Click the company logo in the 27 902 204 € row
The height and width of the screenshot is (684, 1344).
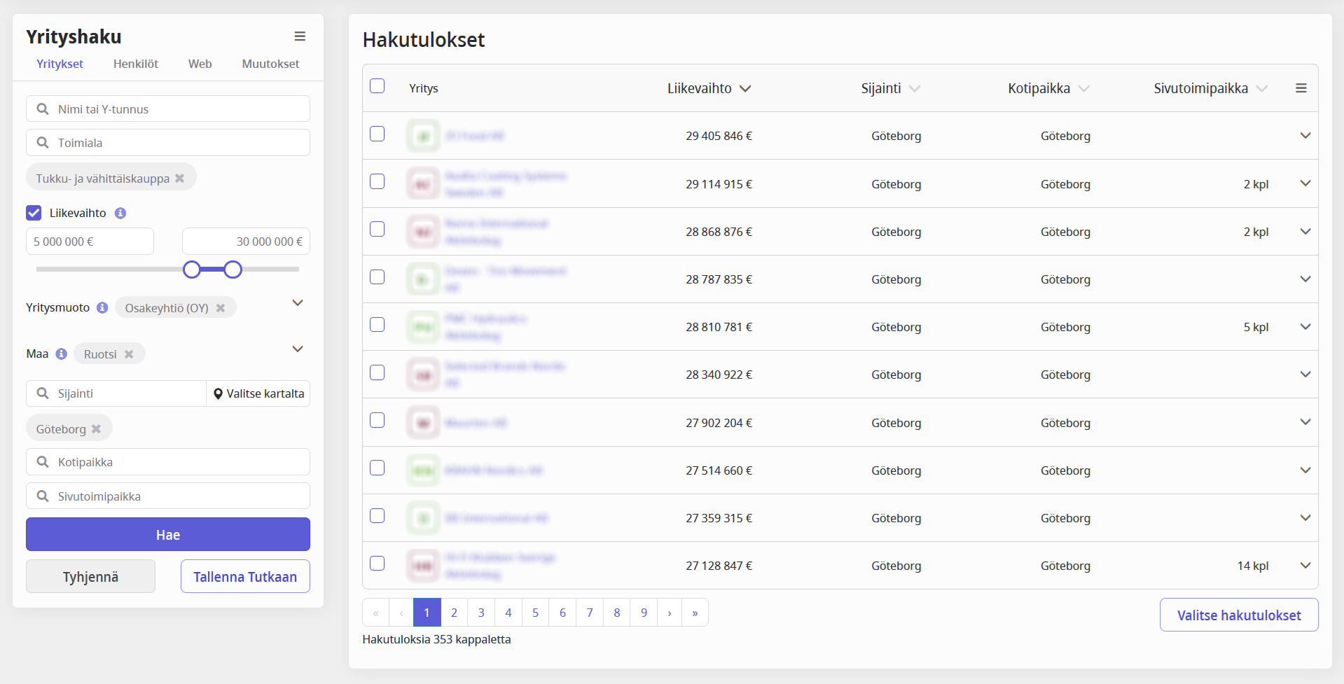coord(423,423)
